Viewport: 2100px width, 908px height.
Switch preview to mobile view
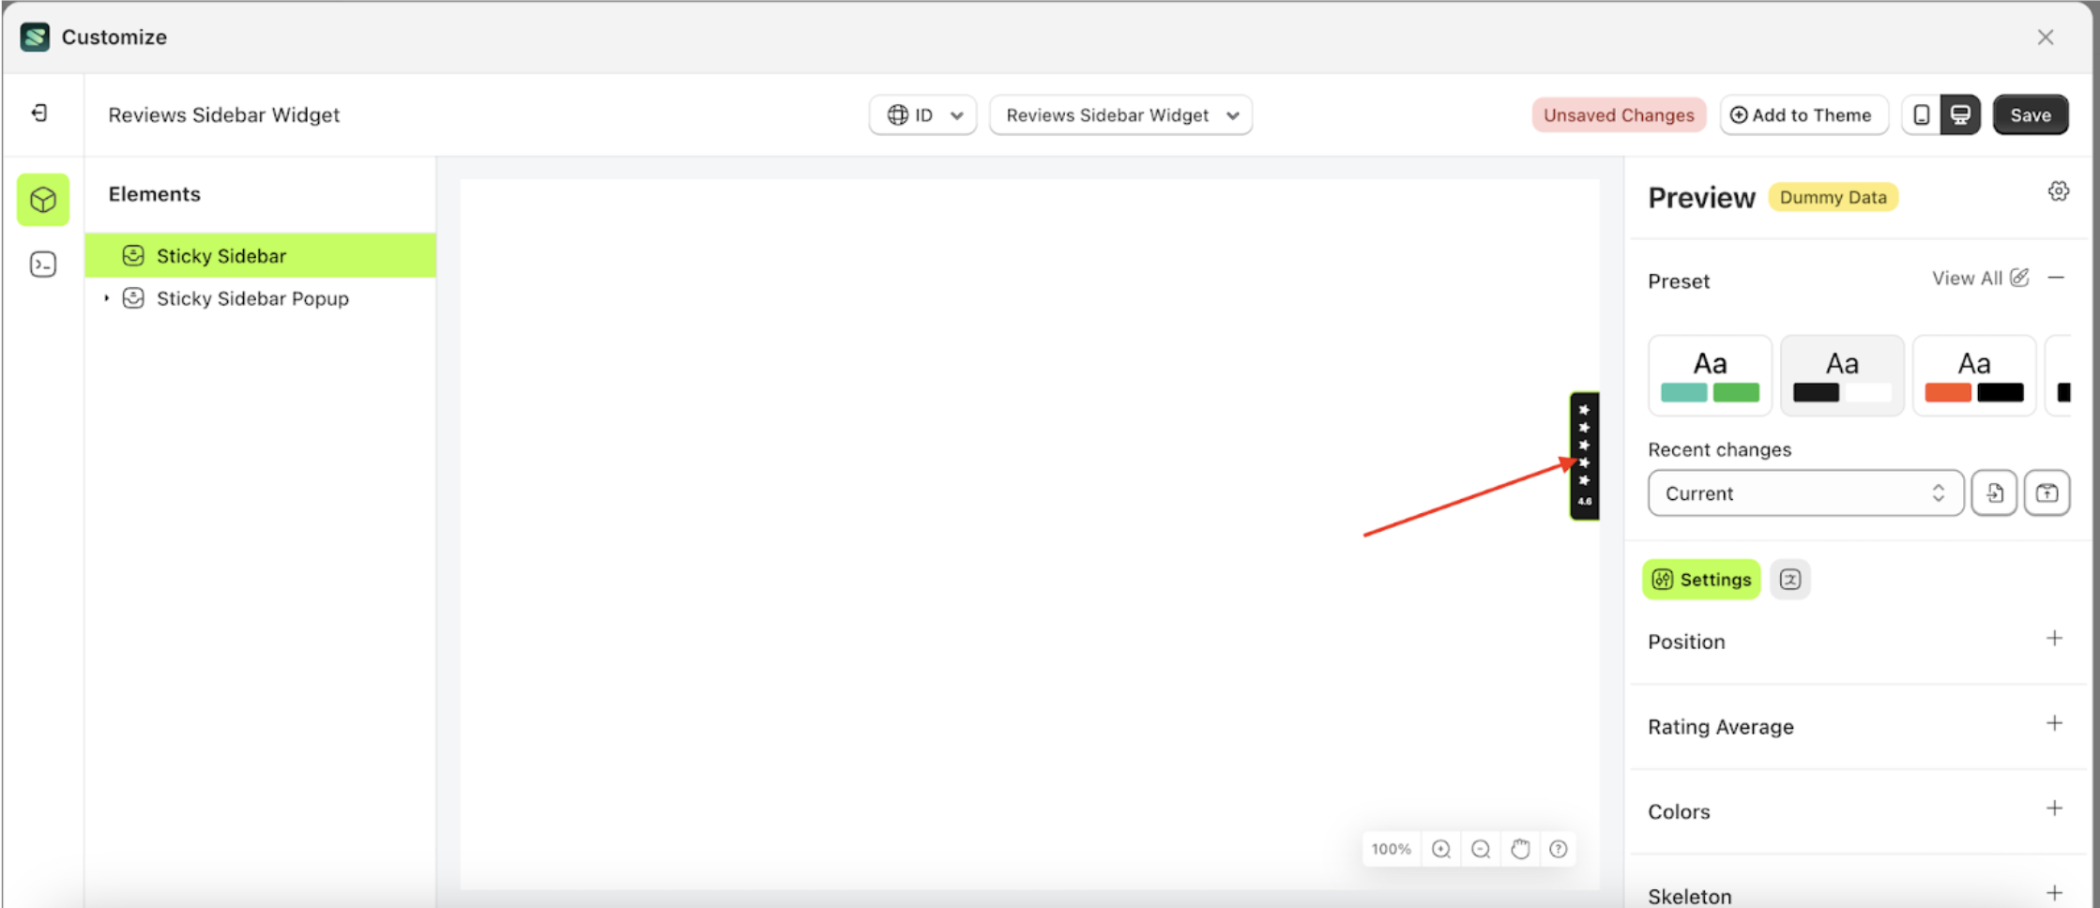(x=1923, y=114)
